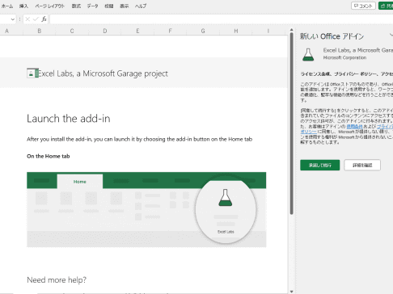Open the 挿入 ribbon tab
This screenshot has width=393, height=294.
coord(23,6)
